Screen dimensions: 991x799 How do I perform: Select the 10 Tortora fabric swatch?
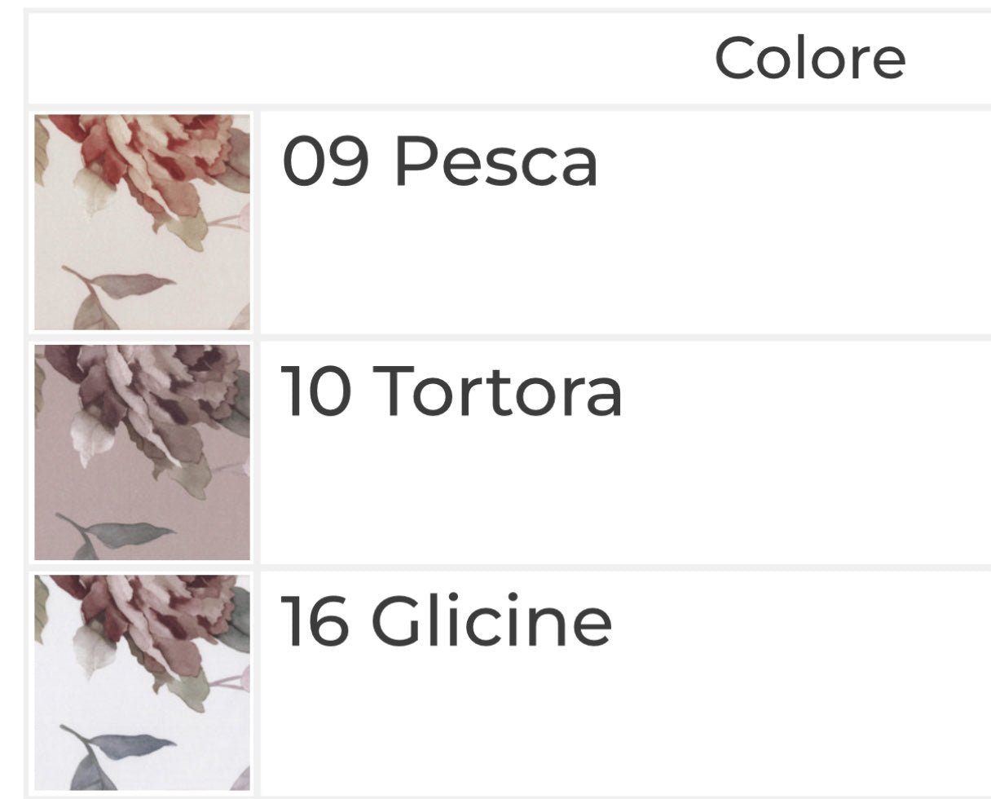click(142, 452)
